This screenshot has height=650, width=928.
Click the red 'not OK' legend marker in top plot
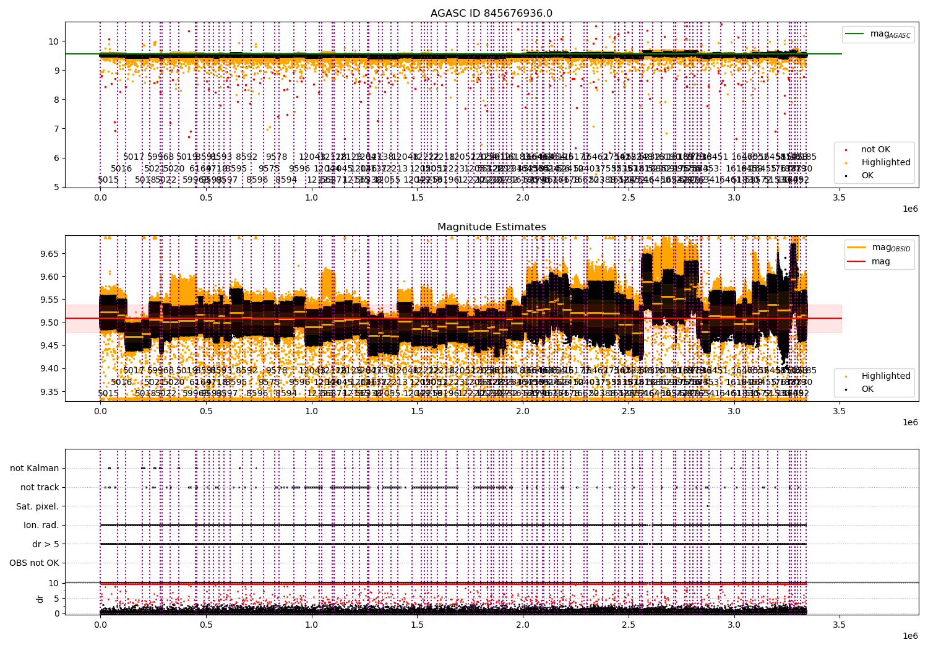click(x=846, y=150)
